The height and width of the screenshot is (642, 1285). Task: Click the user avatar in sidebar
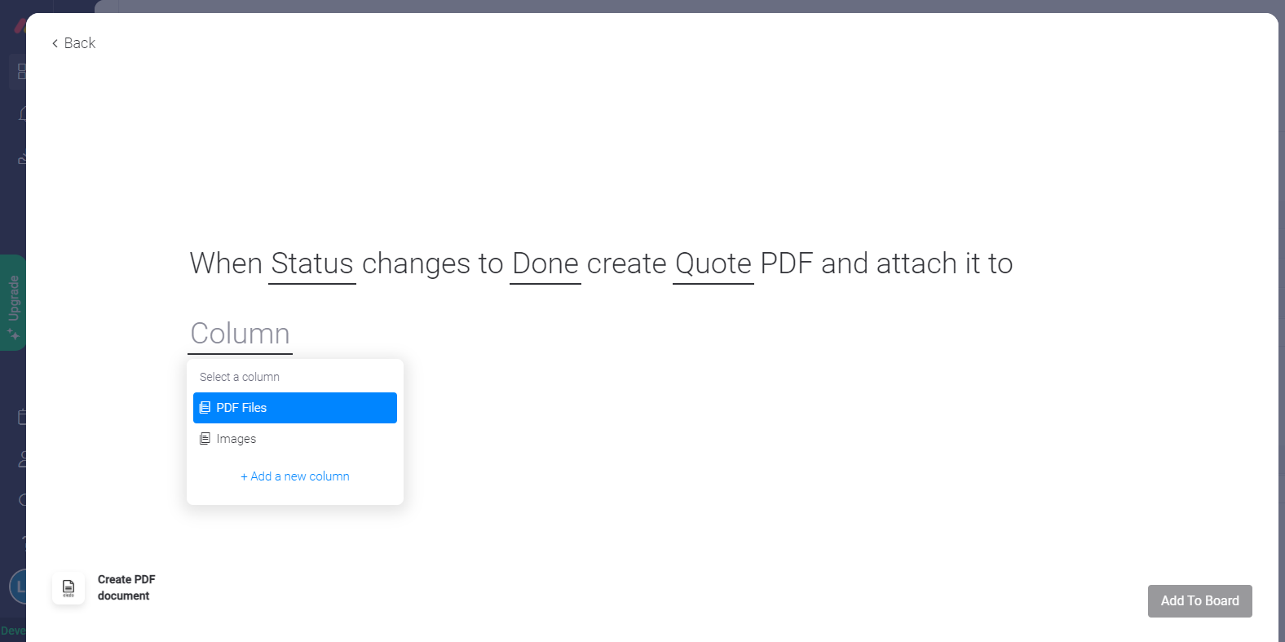(x=20, y=587)
